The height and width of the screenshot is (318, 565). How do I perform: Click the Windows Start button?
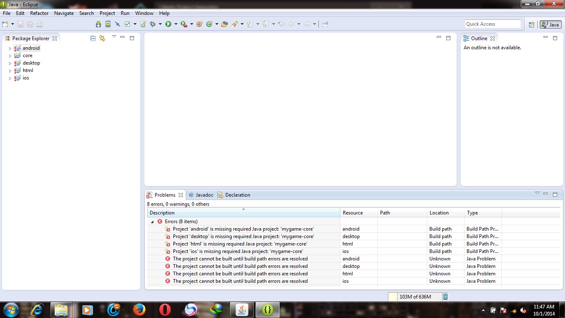[11, 309]
